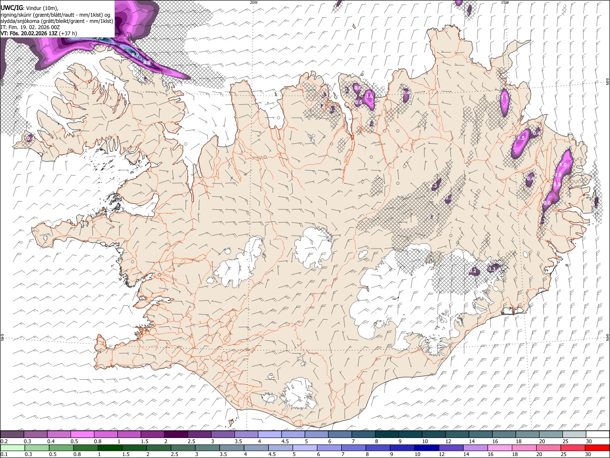Select the rain-scale swatch starting at 16

pos(500,448)
